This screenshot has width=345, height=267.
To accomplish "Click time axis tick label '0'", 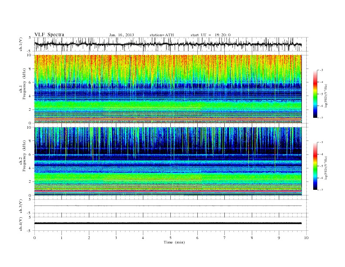I will [34, 238].
